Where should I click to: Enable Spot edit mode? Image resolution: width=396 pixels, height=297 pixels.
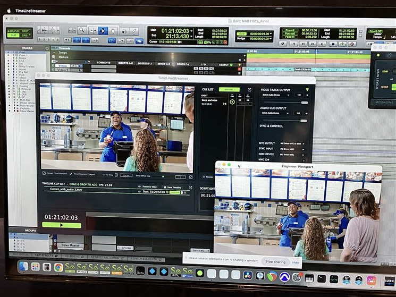click(26, 31)
